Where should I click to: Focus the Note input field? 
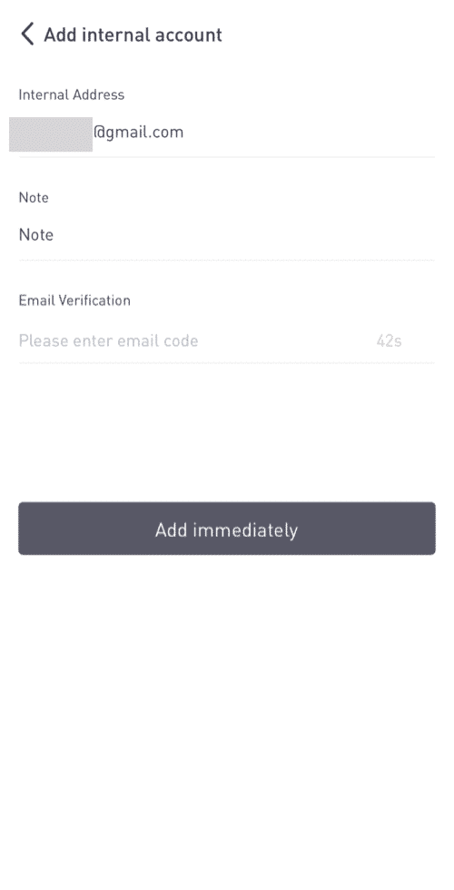coord(226,235)
